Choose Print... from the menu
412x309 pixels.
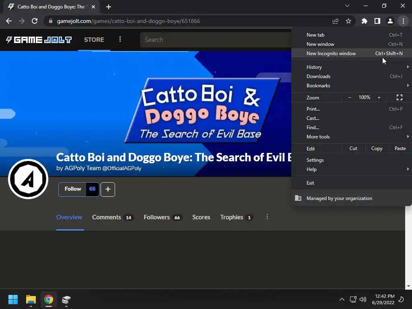[x=352, y=109]
